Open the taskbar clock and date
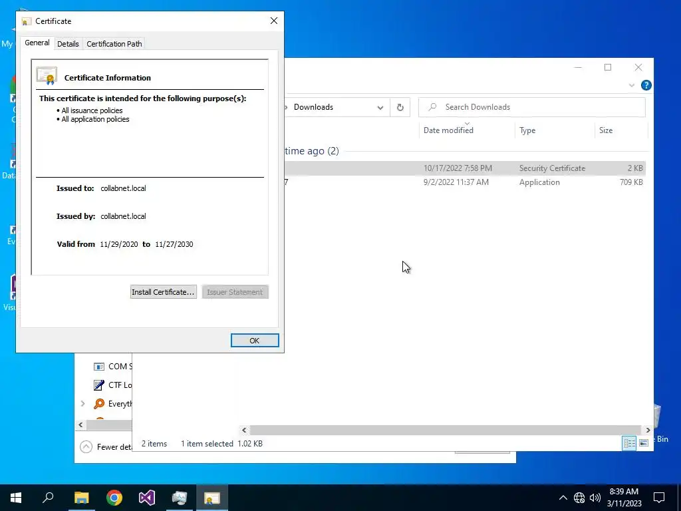 (624, 498)
